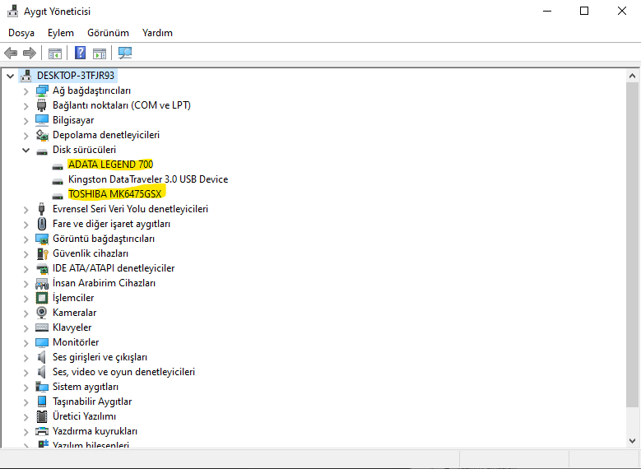Select Taşınabilir Aygıtlar entry

92,402
